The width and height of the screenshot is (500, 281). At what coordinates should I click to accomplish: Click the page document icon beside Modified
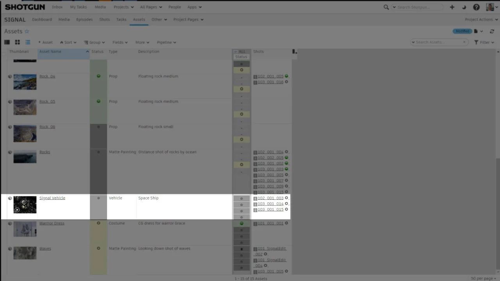click(x=476, y=31)
